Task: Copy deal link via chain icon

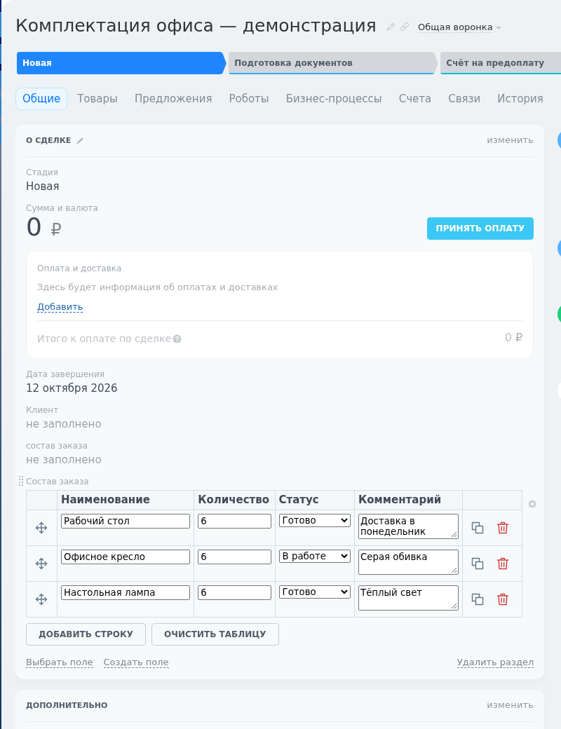Action: (x=405, y=27)
